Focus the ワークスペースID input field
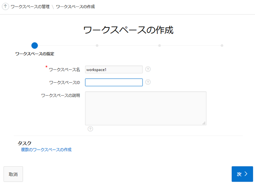 [x=114, y=82]
